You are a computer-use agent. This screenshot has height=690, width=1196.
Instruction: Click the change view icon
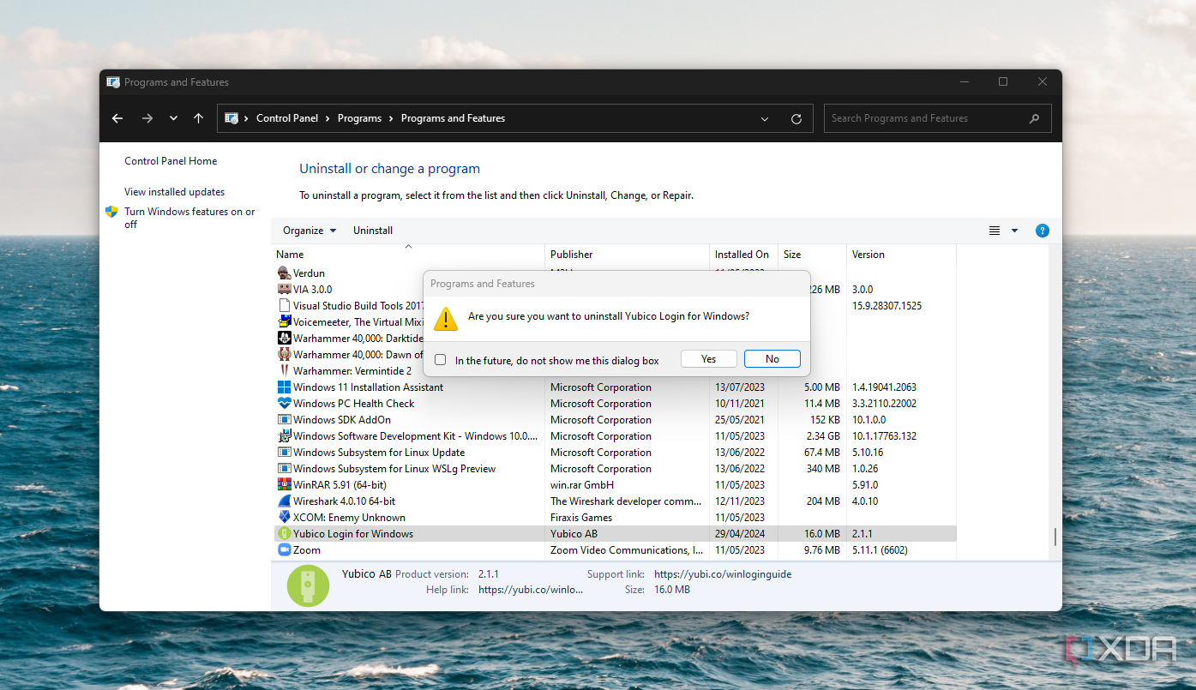coord(995,231)
